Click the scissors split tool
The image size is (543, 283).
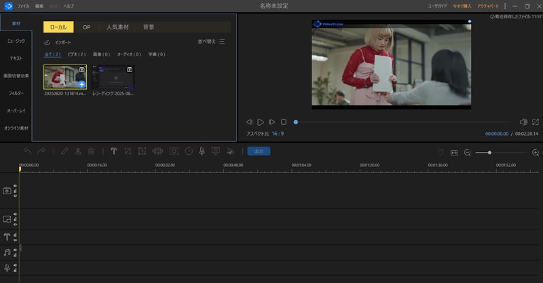coord(78,151)
